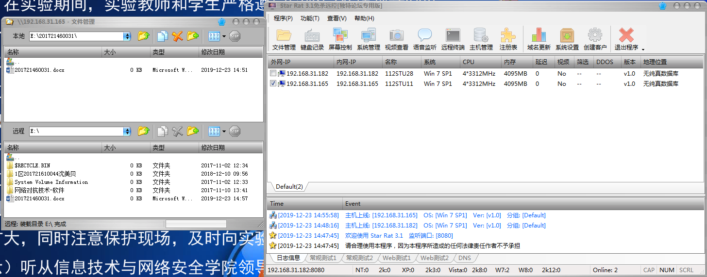This screenshot has width=707, height=277.
Task: Create new folder in remote 远程 toolbar
Action: (x=193, y=131)
